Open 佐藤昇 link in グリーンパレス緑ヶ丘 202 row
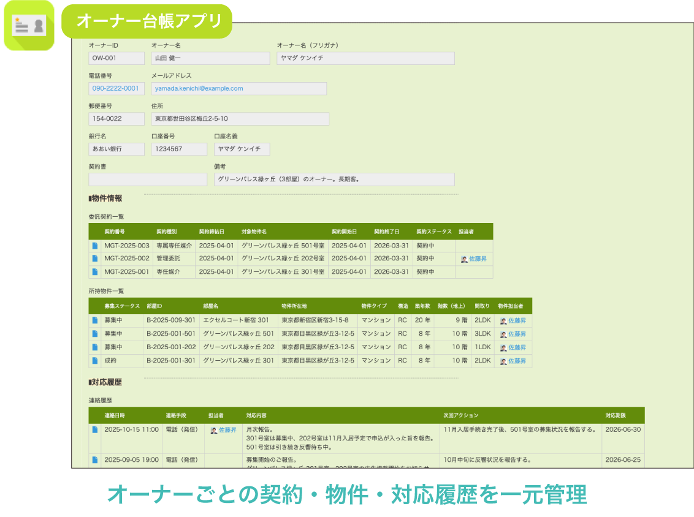 (x=517, y=347)
